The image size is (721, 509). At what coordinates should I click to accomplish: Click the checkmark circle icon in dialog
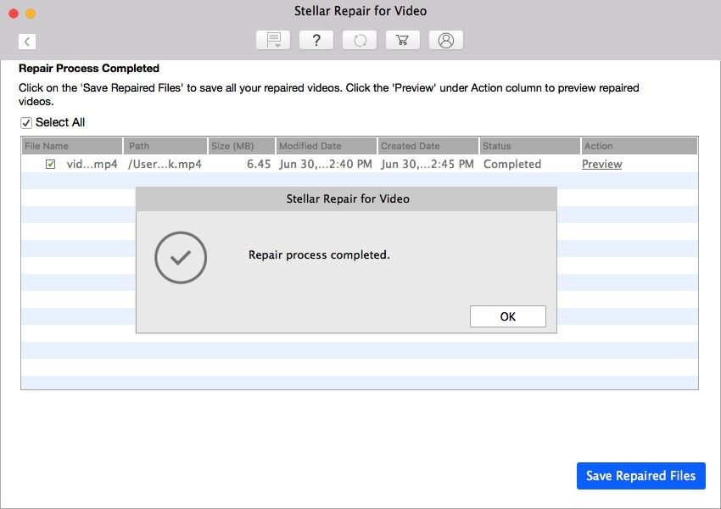point(181,258)
